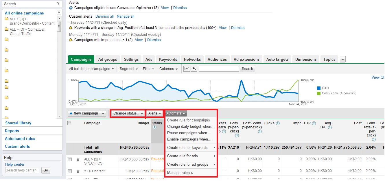Open the Status column help icon

point(154,128)
